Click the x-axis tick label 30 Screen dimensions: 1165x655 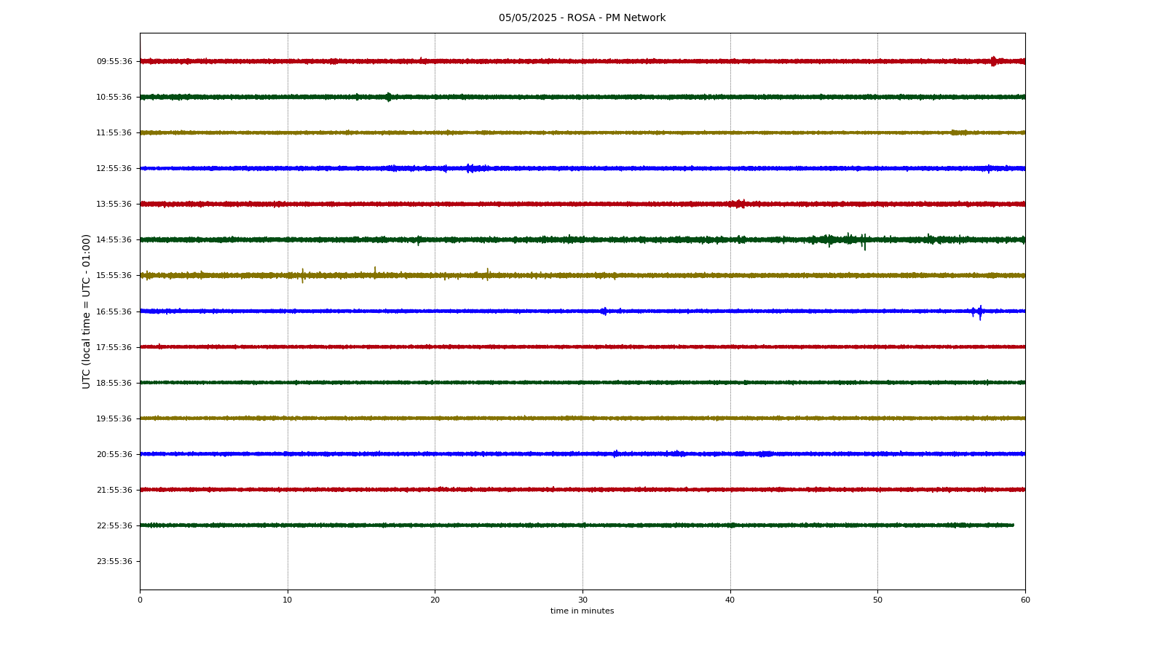coord(582,600)
